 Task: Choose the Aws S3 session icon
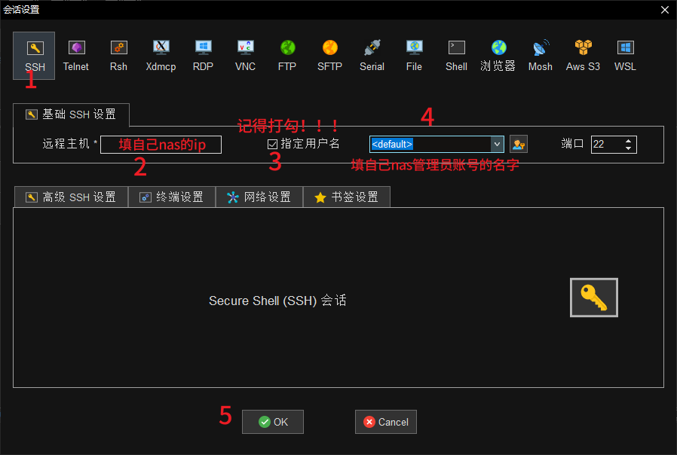583,55
